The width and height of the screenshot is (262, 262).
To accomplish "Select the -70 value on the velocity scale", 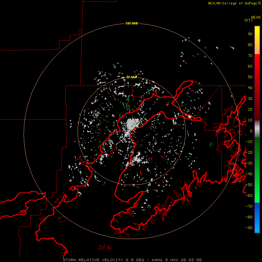I will pos(249,206).
